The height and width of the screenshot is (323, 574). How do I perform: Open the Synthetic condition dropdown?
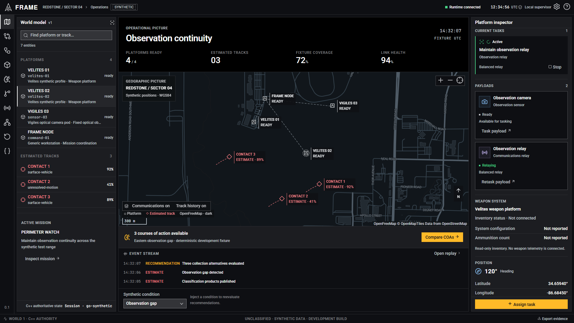pyautogui.click(x=155, y=303)
